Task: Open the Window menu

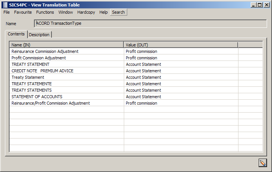Action: [x=66, y=12]
